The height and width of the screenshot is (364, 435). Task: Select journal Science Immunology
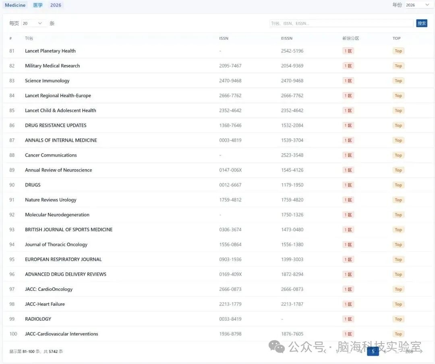tap(47, 81)
